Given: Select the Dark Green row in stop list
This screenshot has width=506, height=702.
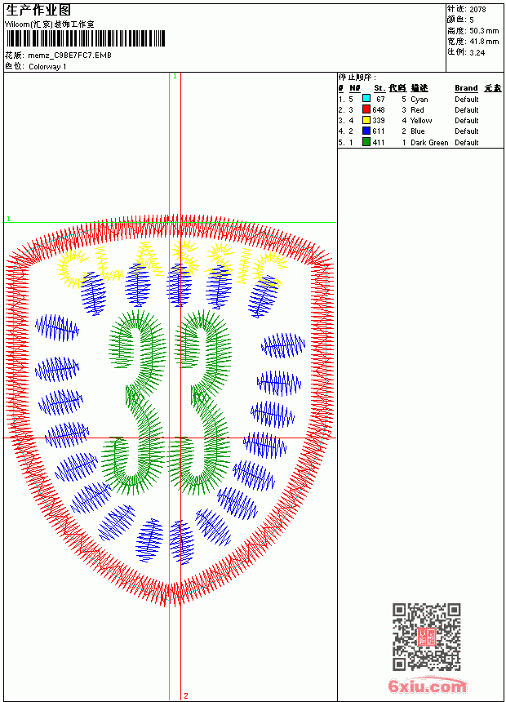Looking at the screenshot, I should click(420, 142).
